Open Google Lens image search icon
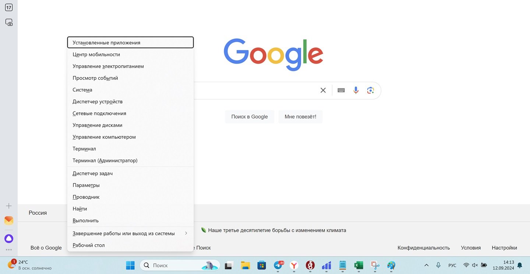 point(371,90)
